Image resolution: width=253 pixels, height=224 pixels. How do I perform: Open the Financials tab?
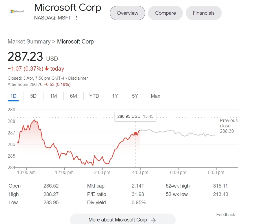204,13
